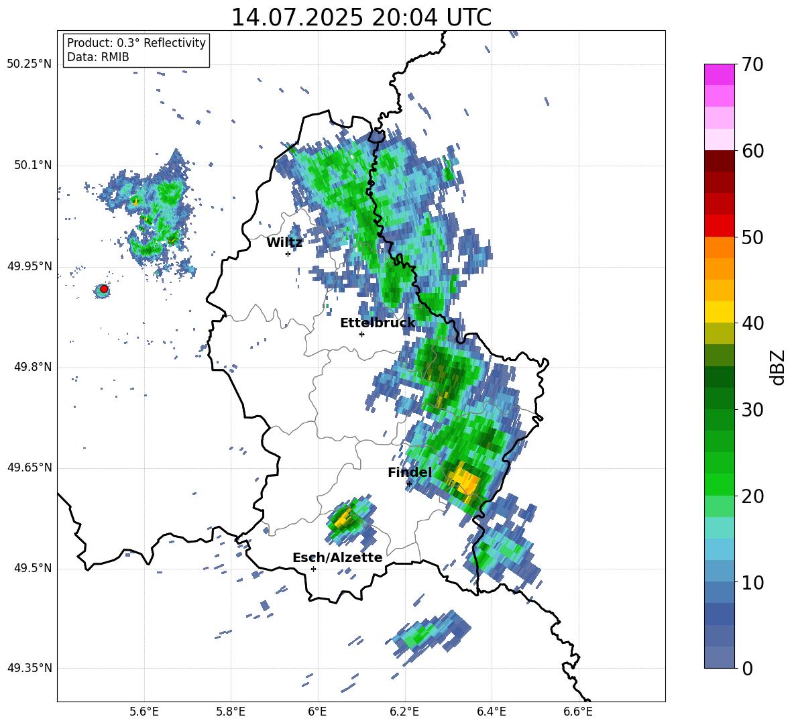
Task: Click the Ettelbruck city label
Action: click(x=378, y=323)
